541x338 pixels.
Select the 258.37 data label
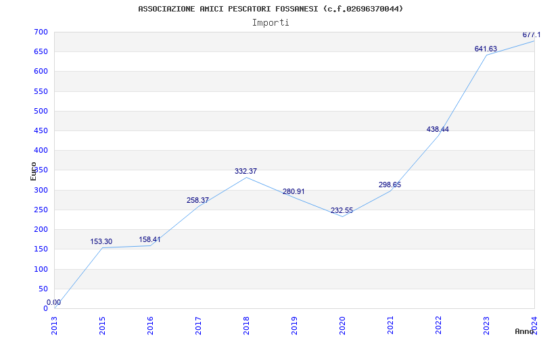click(197, 200)
